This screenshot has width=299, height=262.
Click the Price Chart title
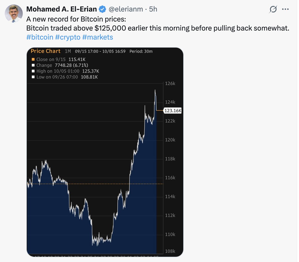(x=45, y=51)
